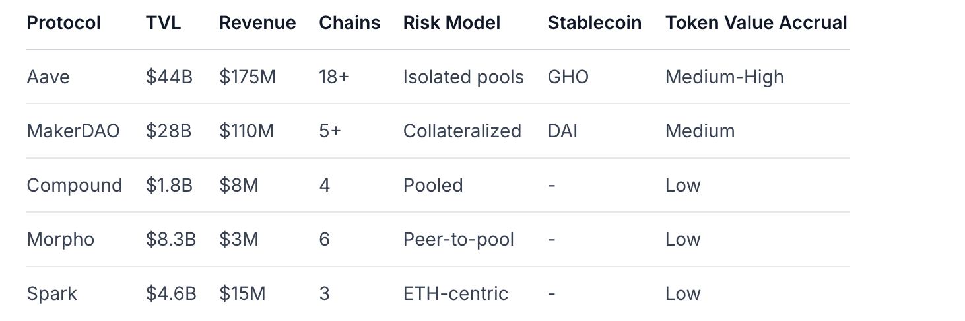Image resolution: width=965 pixels, height=321 pixels.
Task: Click the Protocol column header
Action: [x=63, y=23]
